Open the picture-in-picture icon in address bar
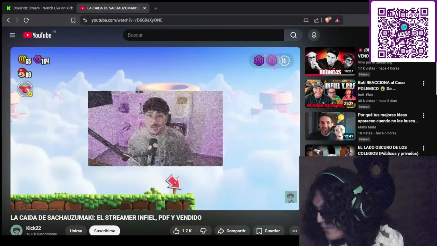Image resolution: width=437 pixels, height=246 pixels. tap(306, 20)
